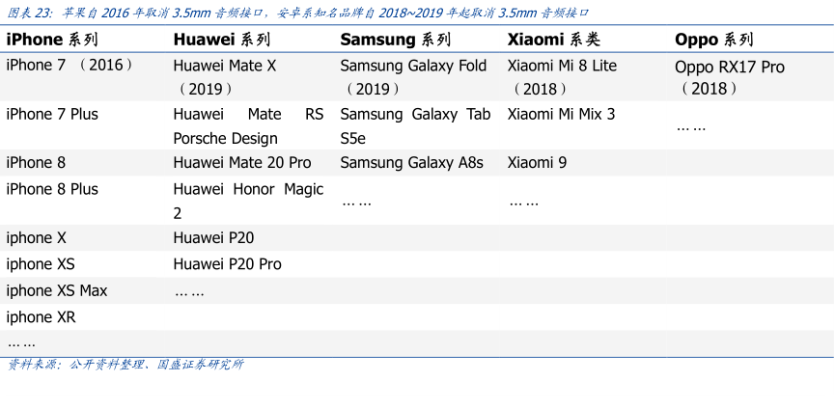This screenshot has height=409, width=835.
Task: Select the Huawei Mate 20 Pro cell
Action: coord(241,163)
